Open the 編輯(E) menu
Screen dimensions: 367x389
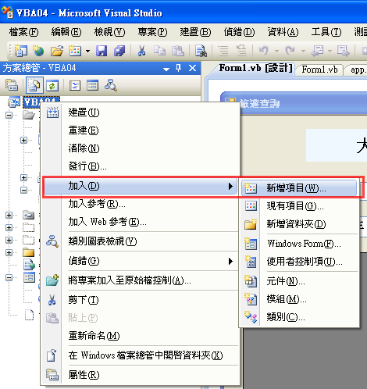click(66, 32)
